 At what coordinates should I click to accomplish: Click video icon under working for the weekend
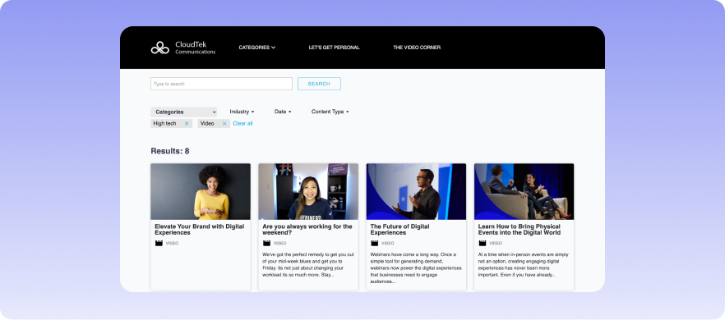267,244
